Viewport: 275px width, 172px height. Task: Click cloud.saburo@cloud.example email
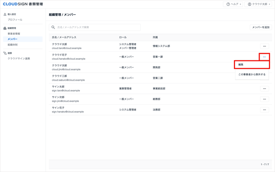coord(68,80)
